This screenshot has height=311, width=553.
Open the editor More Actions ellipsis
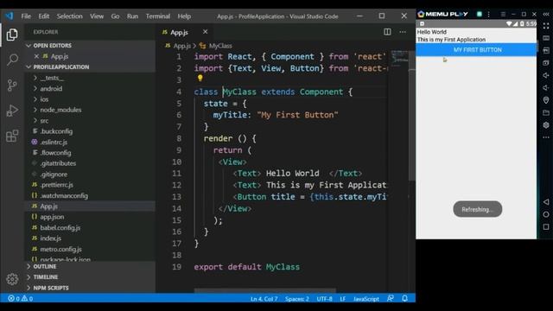pos(403,32)
